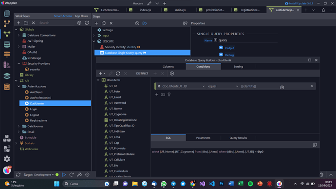Screen dimensions: 336x189
Task: Duplicate the selected step icon
Action: (x=104, y=23)
